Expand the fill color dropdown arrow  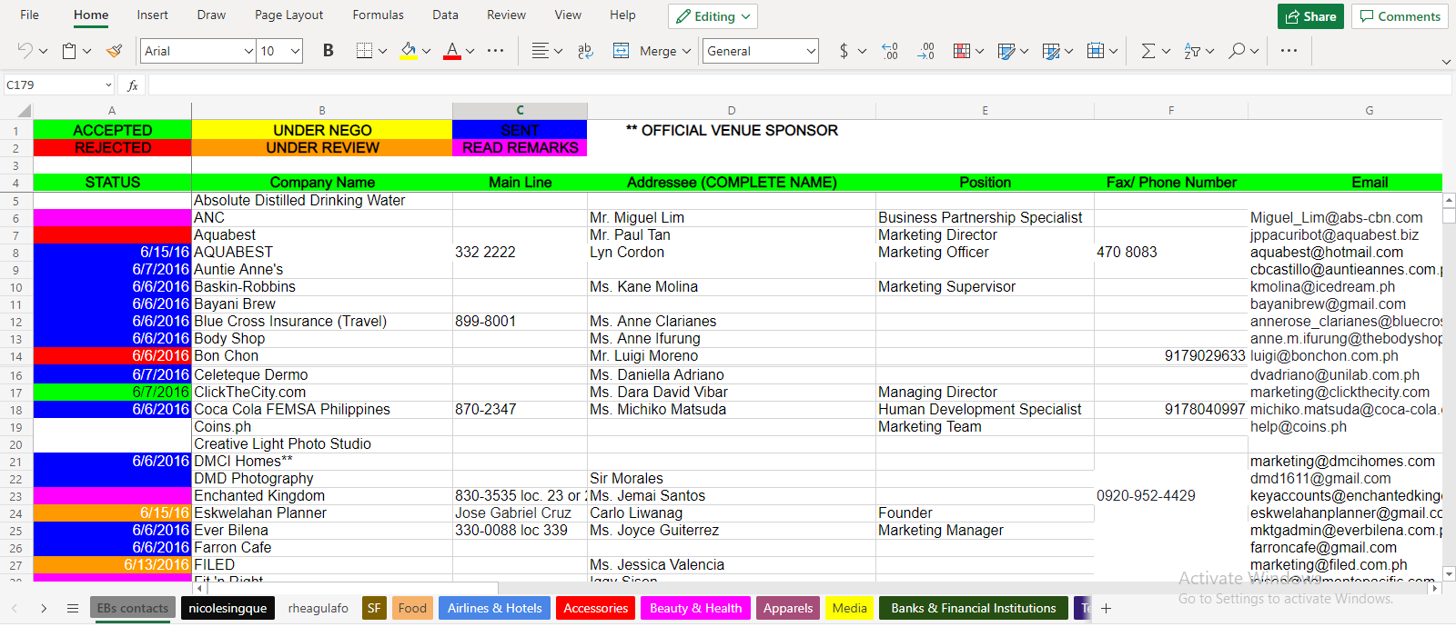[x=426, y=51]
